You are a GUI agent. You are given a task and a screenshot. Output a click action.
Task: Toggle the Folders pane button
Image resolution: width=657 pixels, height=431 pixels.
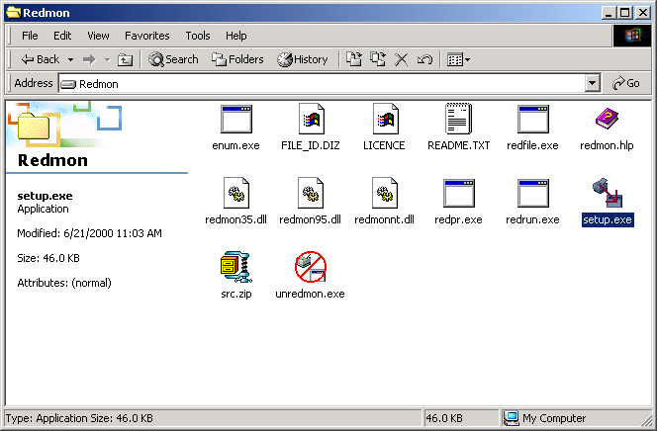point(237,59)
